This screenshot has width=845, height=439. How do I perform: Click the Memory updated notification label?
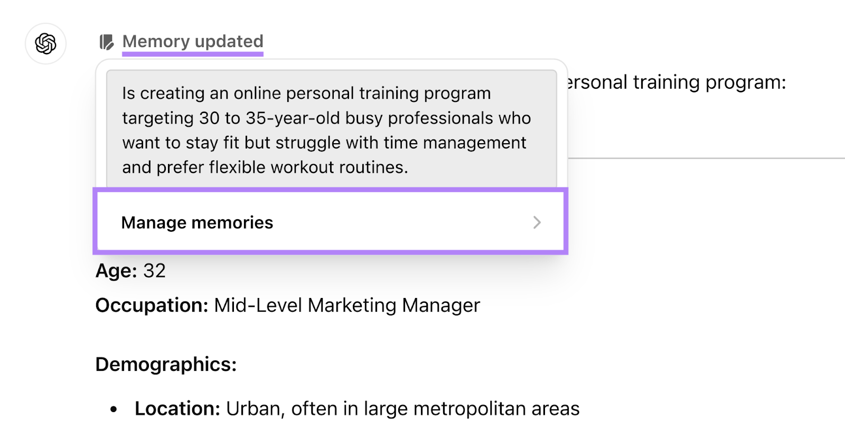click(x=193, y=41)
